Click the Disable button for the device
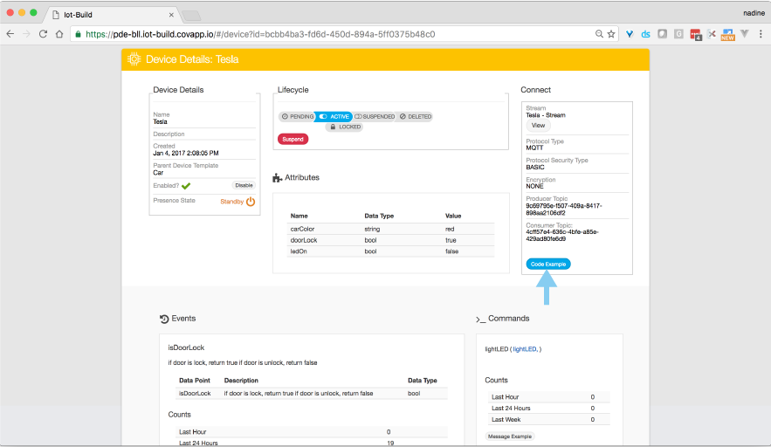The height and width of the screenshot is (447, 771). 244,185
